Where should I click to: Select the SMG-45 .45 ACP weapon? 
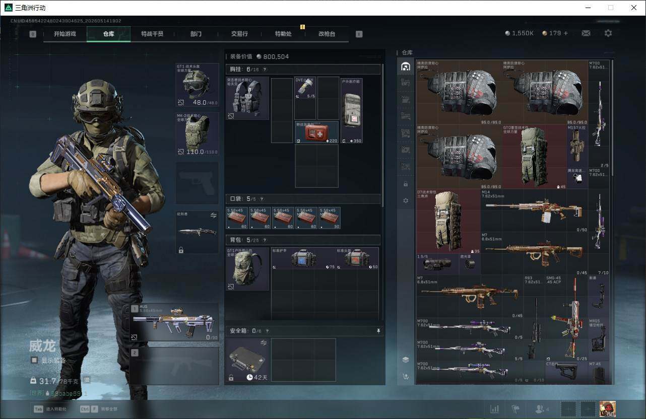pos(567,317)
